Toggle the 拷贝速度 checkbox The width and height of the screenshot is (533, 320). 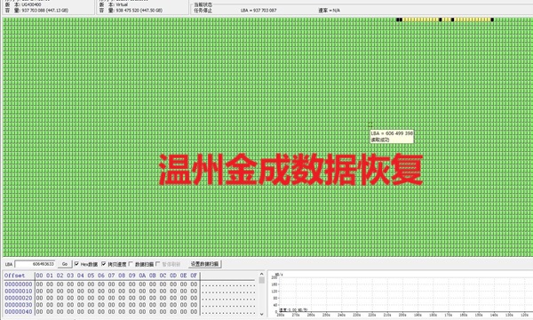[104, 264]
